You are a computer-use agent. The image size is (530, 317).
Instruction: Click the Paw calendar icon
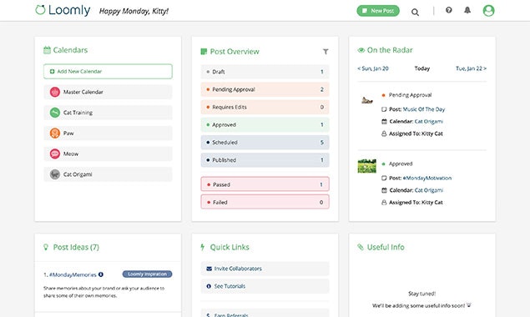click(55, 133)
